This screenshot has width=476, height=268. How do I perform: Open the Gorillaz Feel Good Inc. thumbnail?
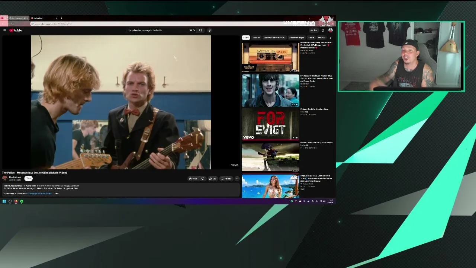pyautogui.click(x=270, y=157)
